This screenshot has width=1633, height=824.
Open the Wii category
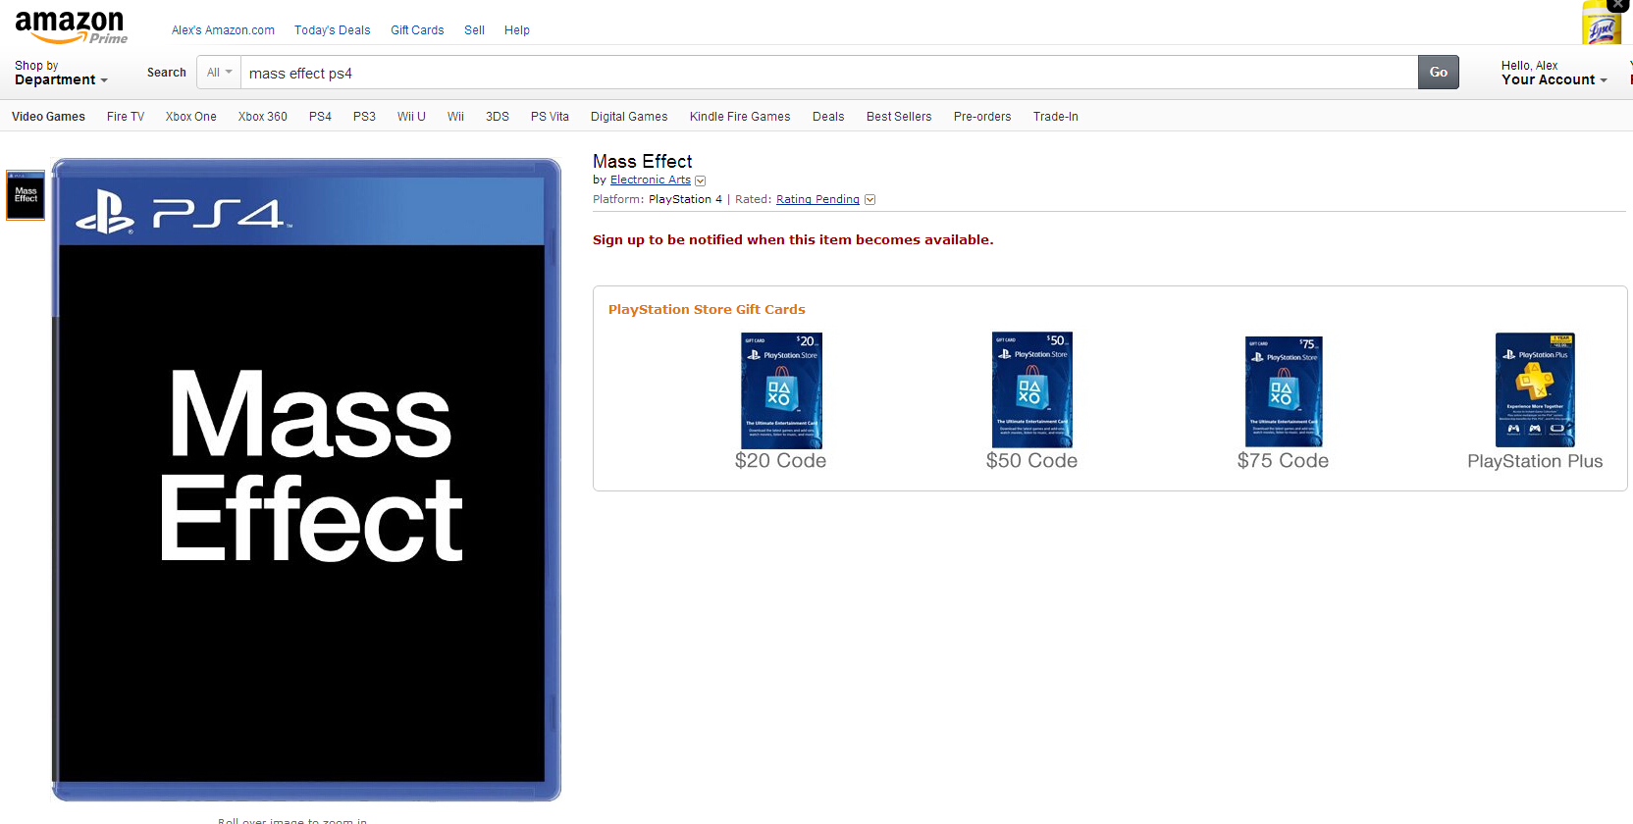point(455,117)
